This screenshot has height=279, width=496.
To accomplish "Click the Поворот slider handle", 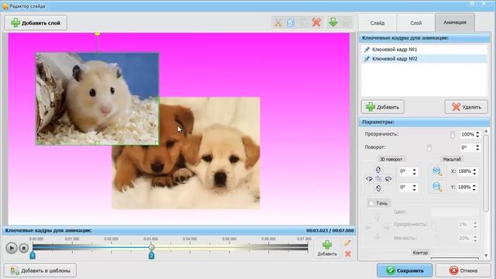I will (x=429, y=147).
